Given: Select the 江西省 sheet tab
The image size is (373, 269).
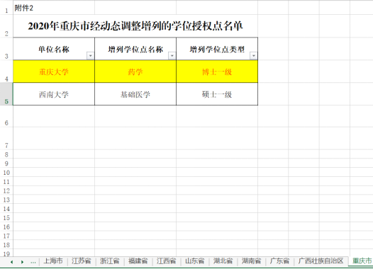Looking at the screenshot, I should (166, 261).
